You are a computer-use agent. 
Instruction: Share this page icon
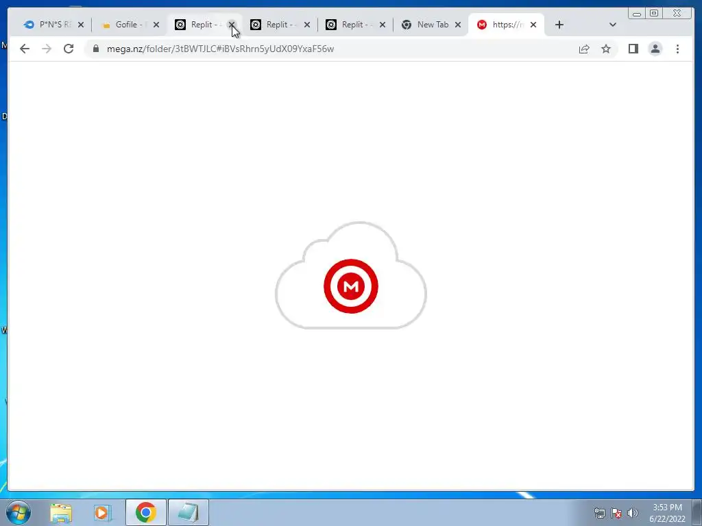click(x=584, y=49)
